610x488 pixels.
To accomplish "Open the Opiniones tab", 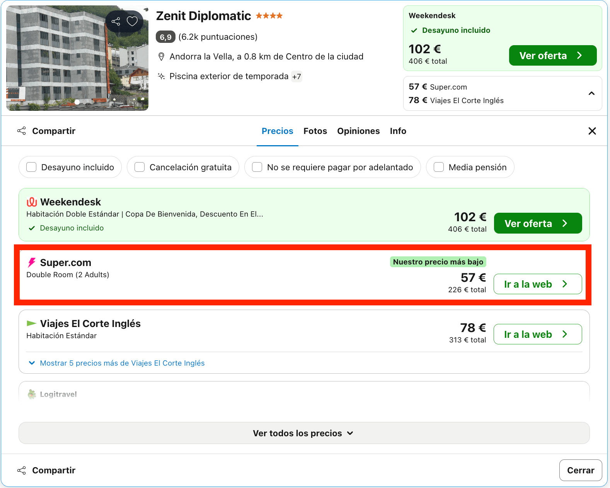I will (358, 131).
